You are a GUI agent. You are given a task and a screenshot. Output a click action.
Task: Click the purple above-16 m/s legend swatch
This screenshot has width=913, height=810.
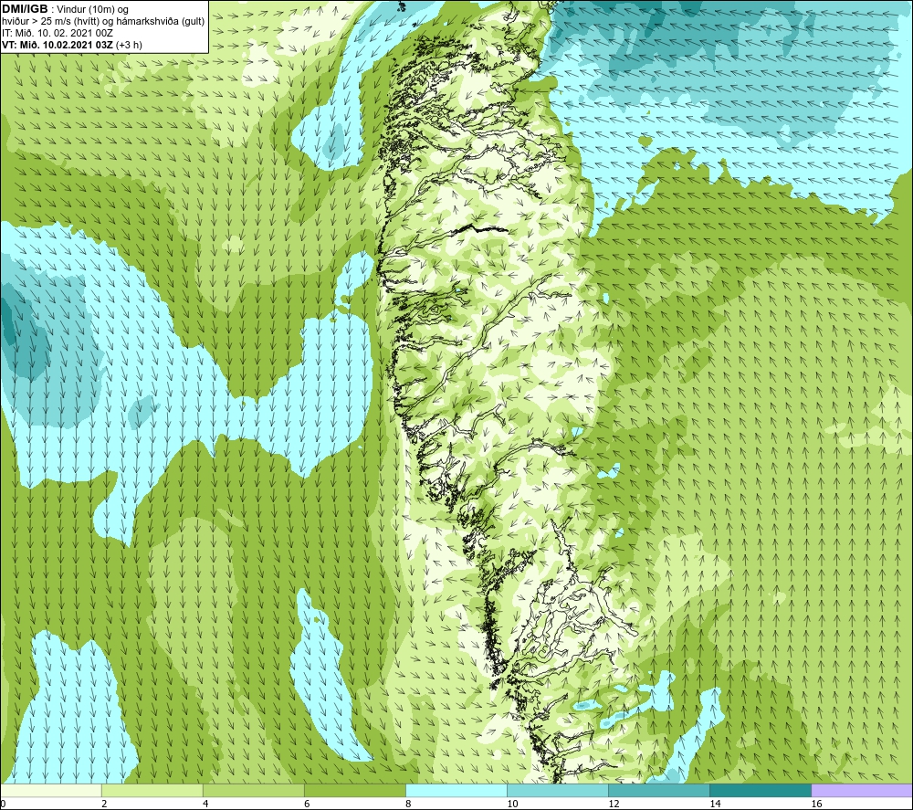pyautogui.click(x=862, y=790)
